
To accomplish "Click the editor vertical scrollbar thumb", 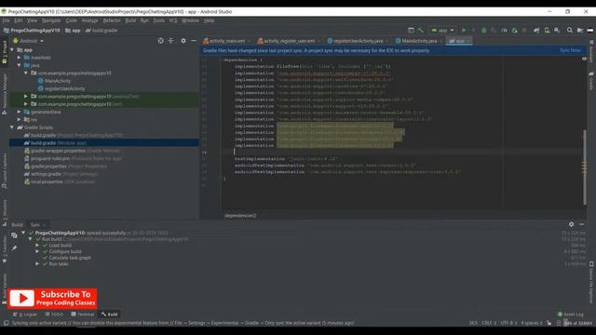I will [585, 167].
